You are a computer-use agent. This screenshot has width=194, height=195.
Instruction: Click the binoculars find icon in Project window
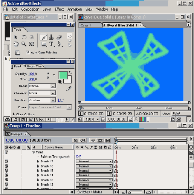coord(8,119)
